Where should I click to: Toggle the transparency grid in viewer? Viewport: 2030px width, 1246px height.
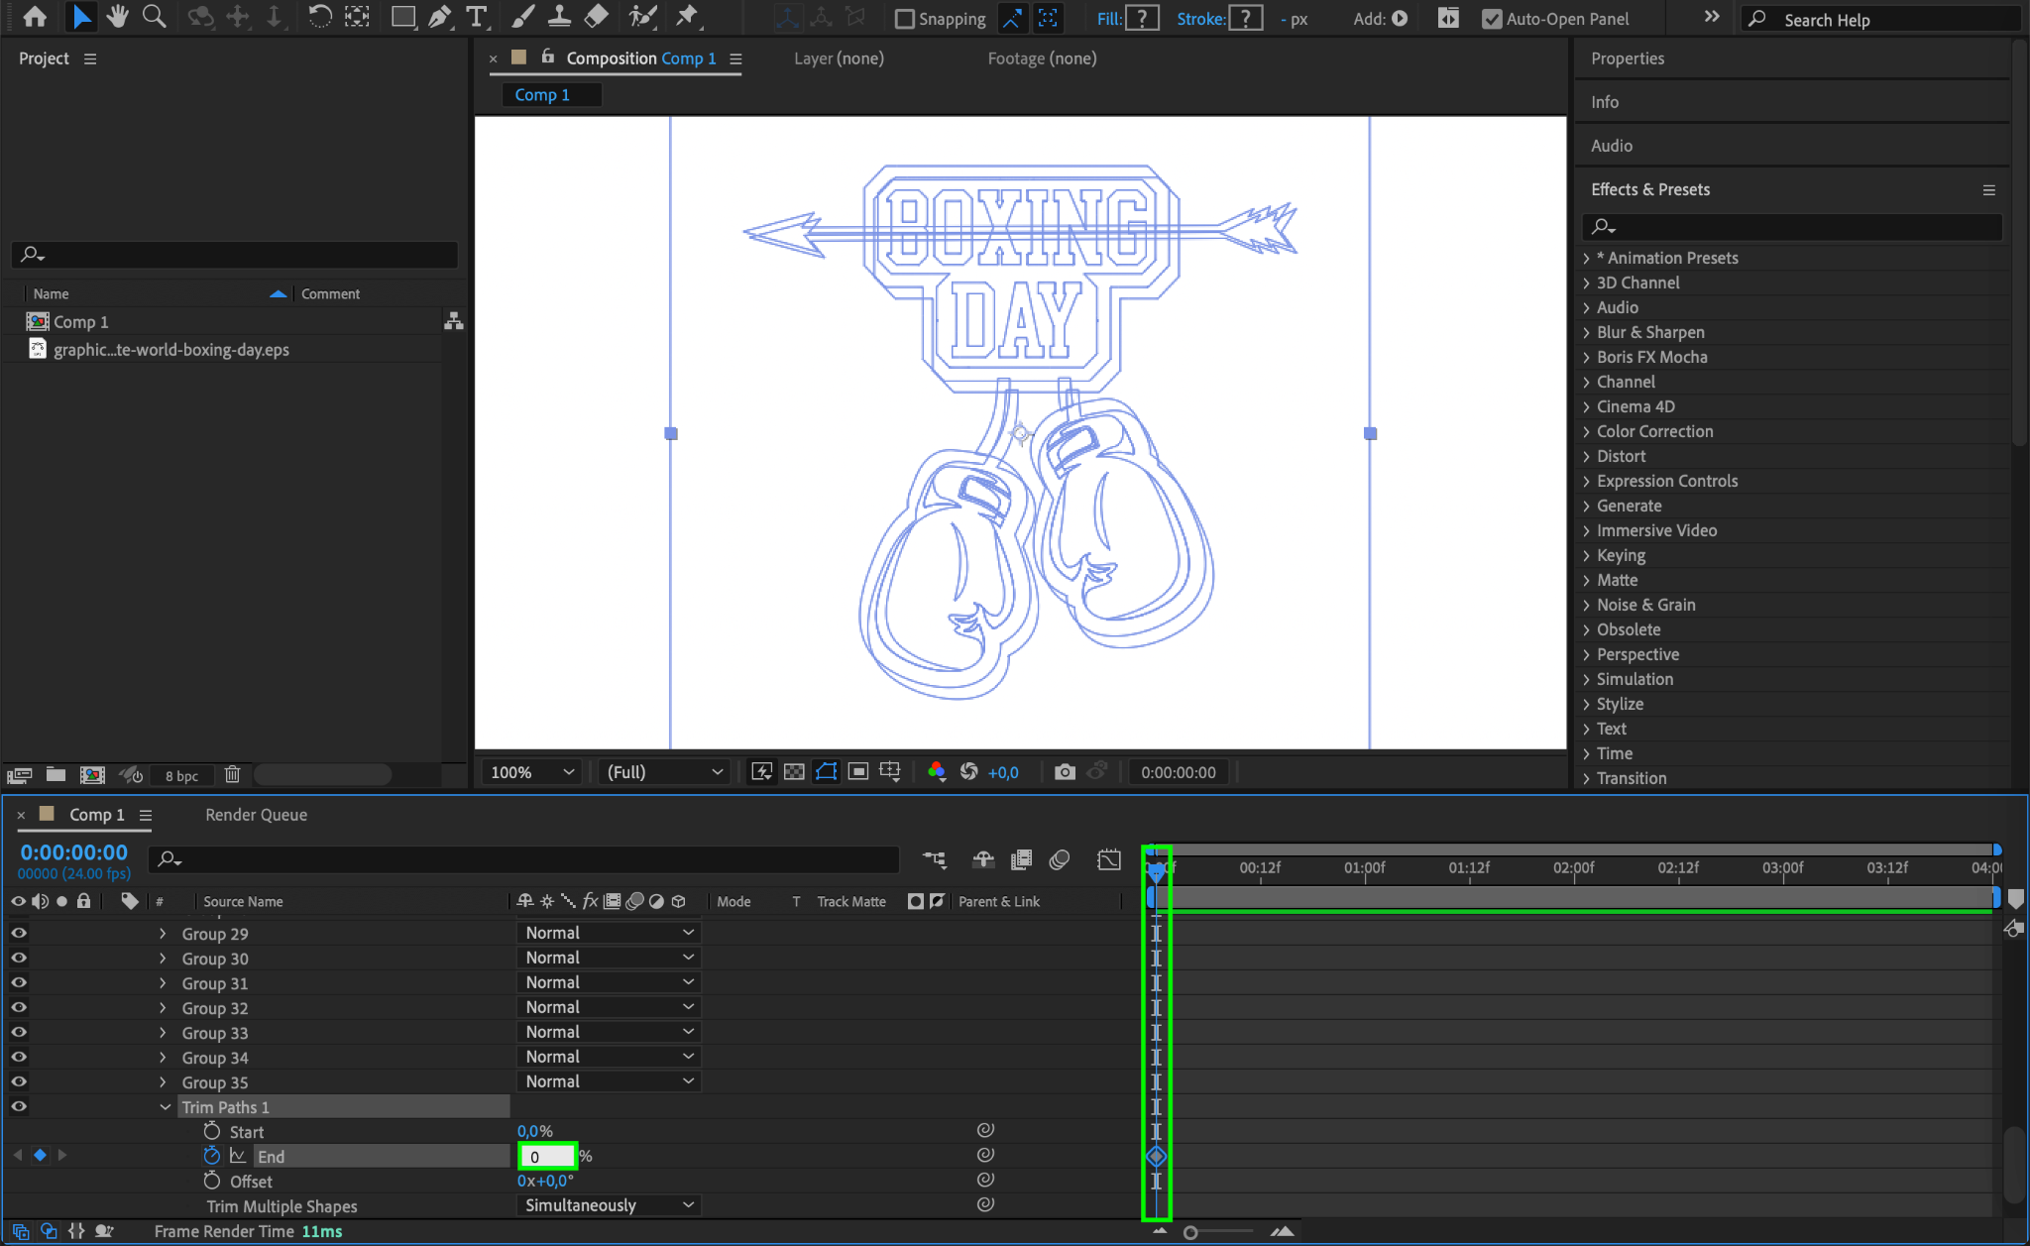pos(794,772)
